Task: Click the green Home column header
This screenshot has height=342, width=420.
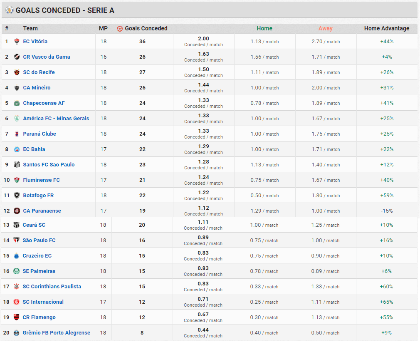Action: [264, 28]
